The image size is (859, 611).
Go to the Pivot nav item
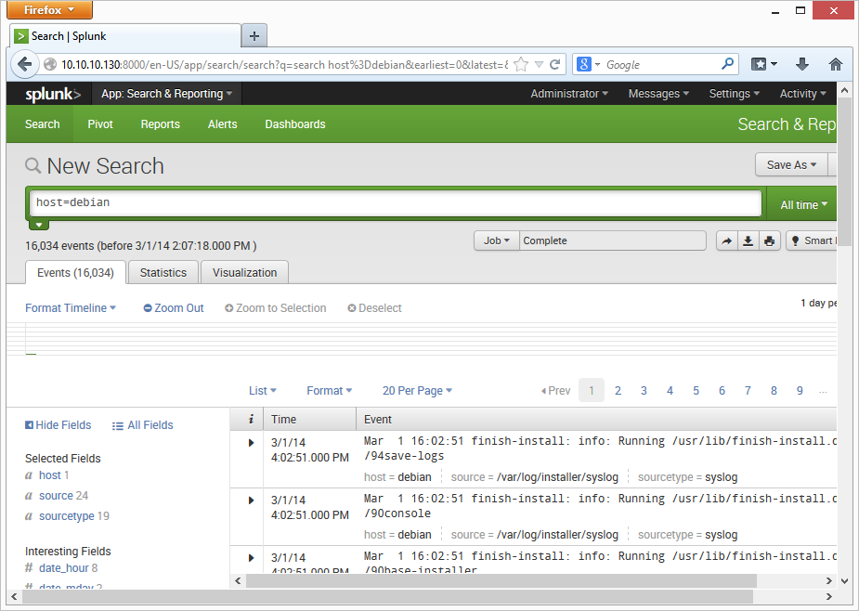pos(100,124)
